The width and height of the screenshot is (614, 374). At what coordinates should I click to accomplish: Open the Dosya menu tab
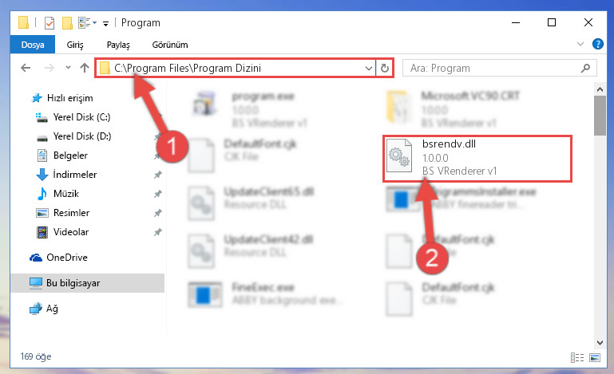pos(33,45)
